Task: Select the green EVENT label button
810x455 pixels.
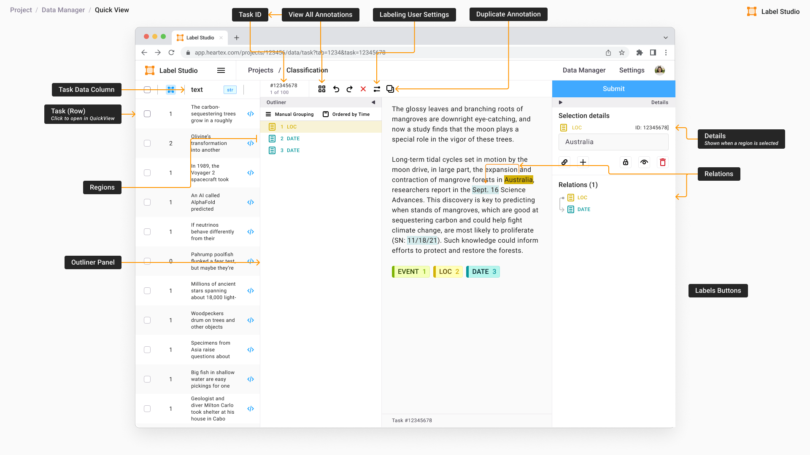Action: (411, 272)
